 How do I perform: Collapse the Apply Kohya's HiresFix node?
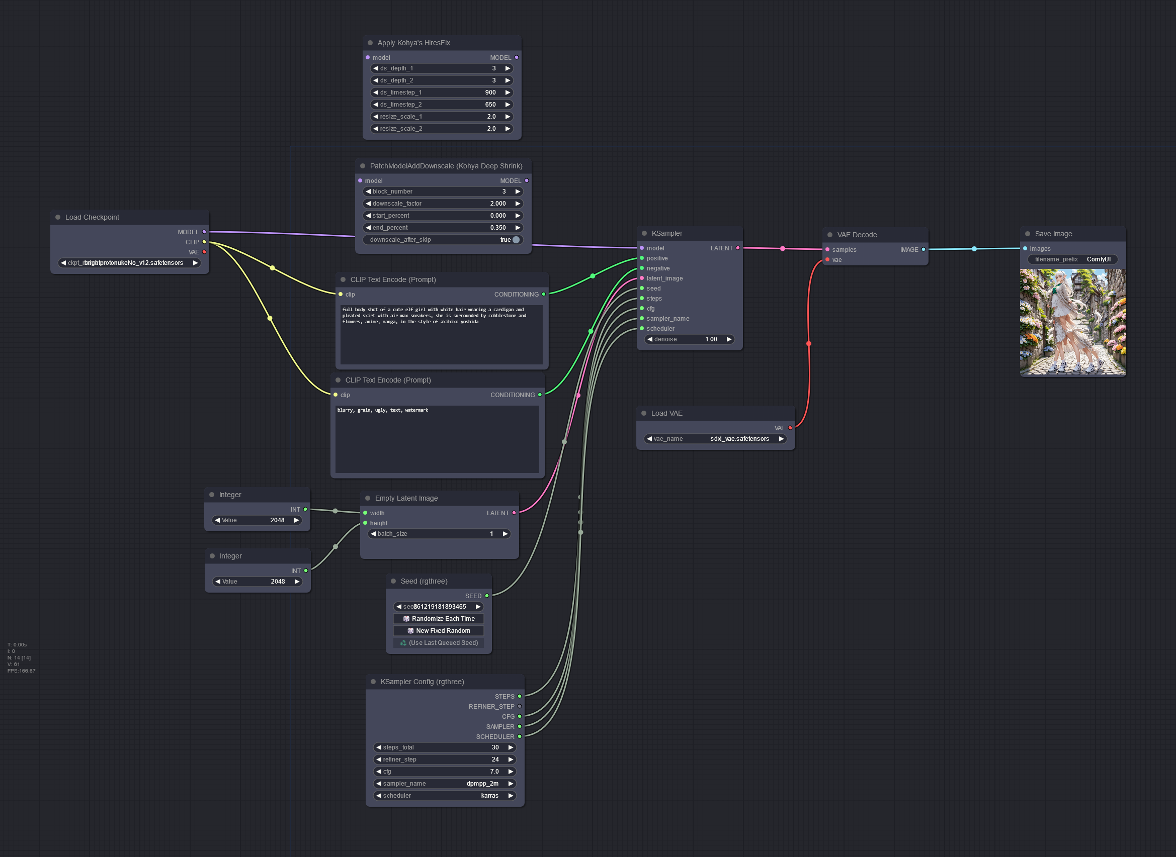[x=370, y=43]
